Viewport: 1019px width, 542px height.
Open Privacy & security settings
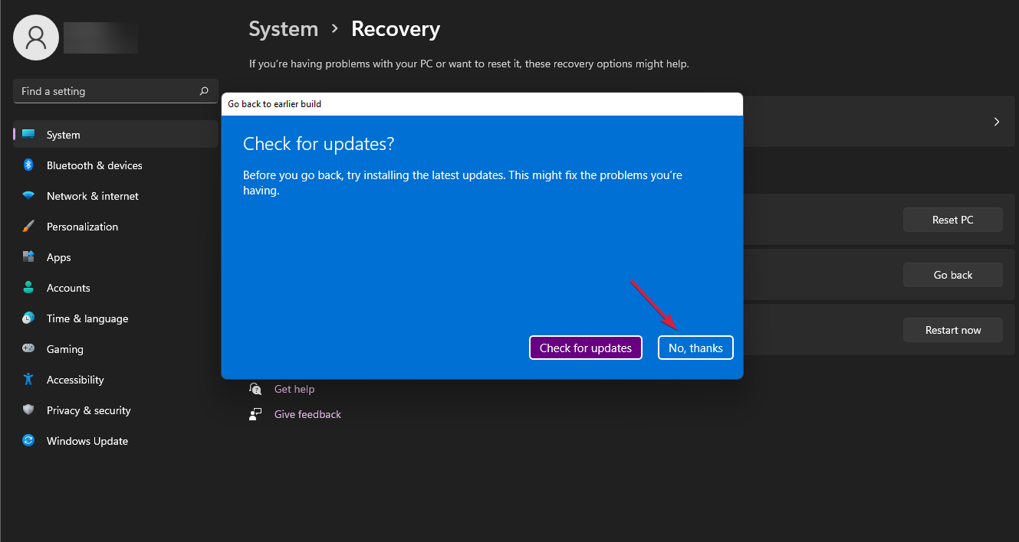click(87, 410)
